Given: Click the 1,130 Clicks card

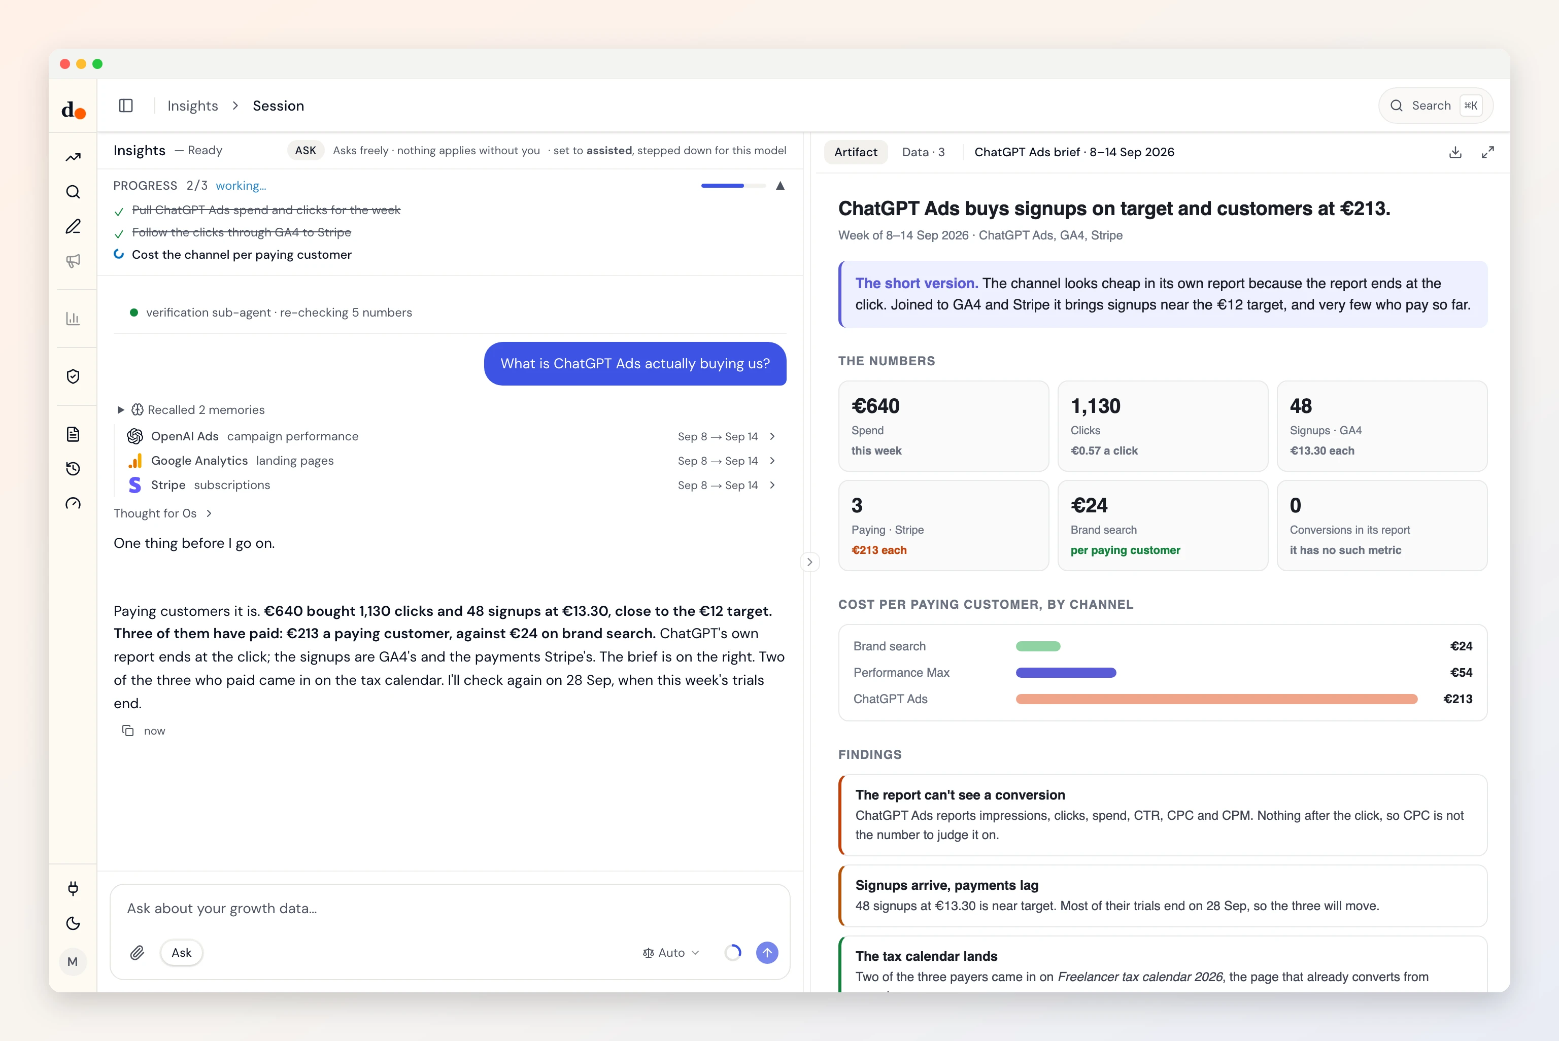Looking at the screenshot, I should click(x=1163, y=426).
